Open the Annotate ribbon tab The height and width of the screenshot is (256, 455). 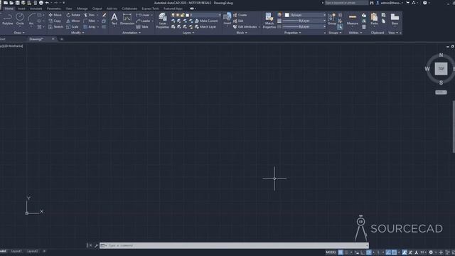(36, 9)
